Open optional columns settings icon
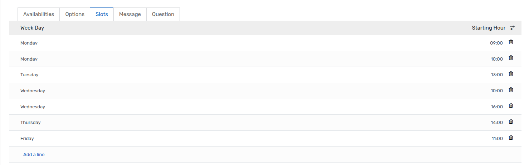This screenshot has width=529, height=165. coord(513,28)
